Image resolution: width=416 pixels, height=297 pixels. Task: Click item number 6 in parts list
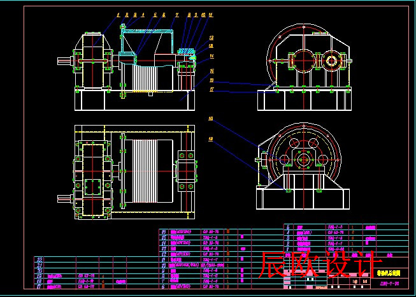pyautogui.click(x=163, y=287)
